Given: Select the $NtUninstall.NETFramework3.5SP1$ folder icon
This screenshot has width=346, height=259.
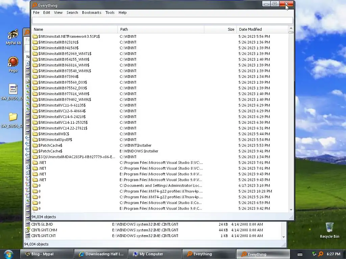Looking at the screenshot, I should (x=35, y=36).
